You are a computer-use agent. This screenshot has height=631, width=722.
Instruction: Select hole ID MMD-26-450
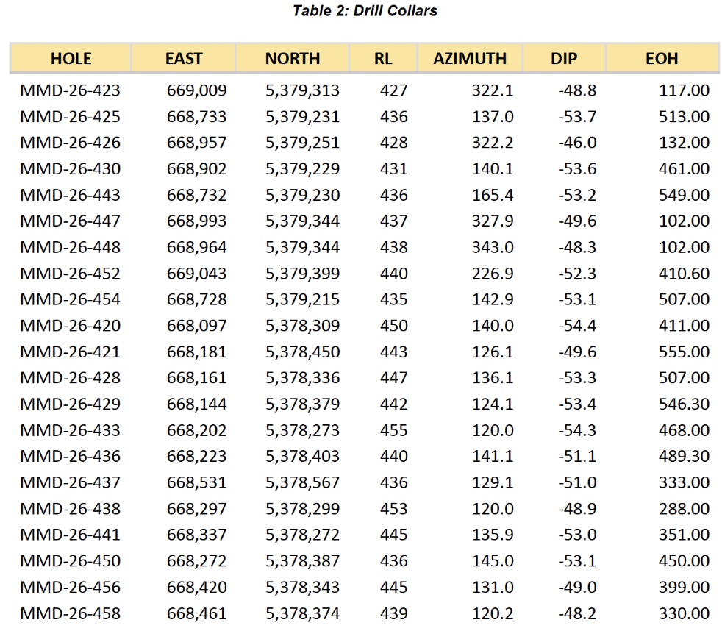[x=70, y=560]
